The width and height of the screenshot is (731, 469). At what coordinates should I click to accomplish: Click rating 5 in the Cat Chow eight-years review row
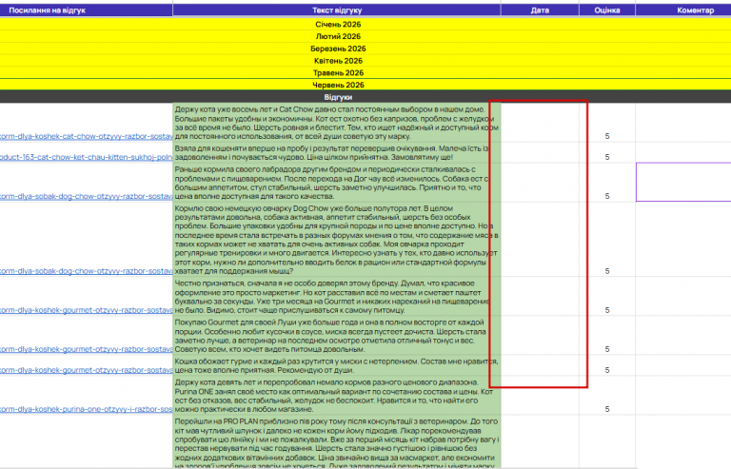coord(607,136)
